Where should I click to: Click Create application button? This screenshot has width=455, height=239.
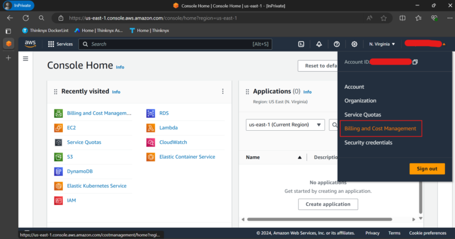click(x=328, y=204)
